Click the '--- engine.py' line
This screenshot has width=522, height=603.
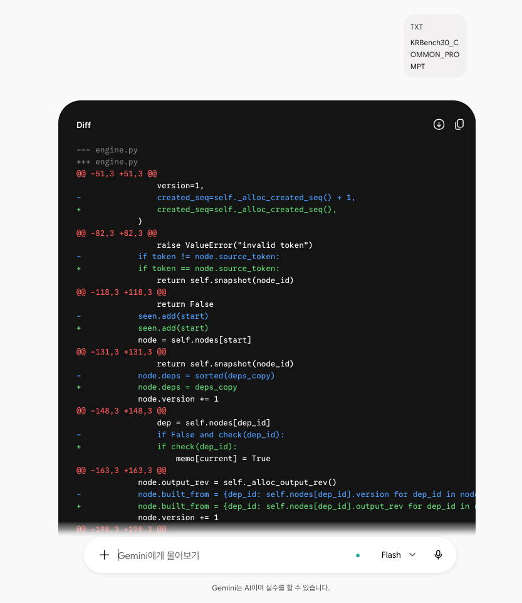[x=107, y=150]
